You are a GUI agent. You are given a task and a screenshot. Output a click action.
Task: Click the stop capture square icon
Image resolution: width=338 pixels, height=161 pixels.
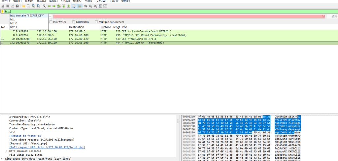pyautogui.click(x=7, y=6)
